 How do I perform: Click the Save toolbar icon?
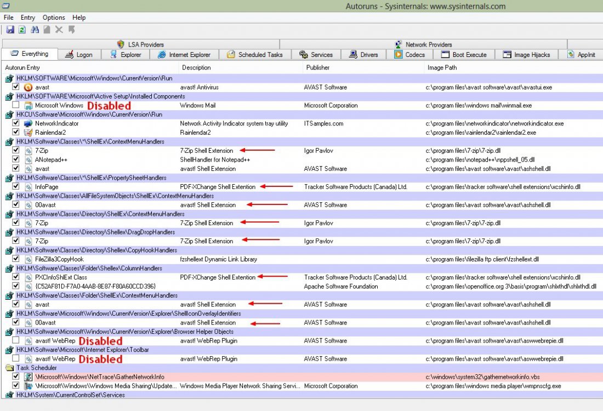[10, 30]
